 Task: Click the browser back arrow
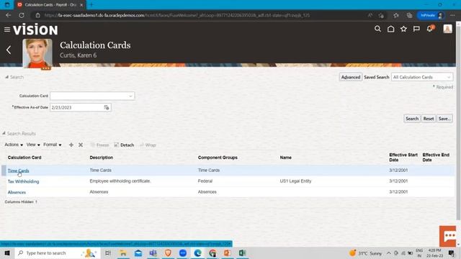point(8,15)
